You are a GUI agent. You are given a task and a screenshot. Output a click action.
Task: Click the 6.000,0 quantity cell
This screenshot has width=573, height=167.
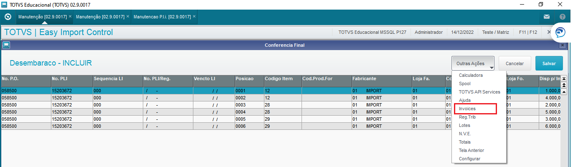click(549, 126)
